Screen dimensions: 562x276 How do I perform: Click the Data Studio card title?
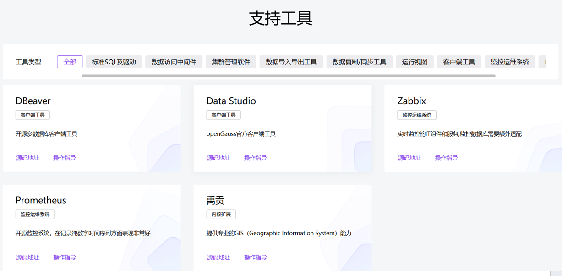pos(231,101)
